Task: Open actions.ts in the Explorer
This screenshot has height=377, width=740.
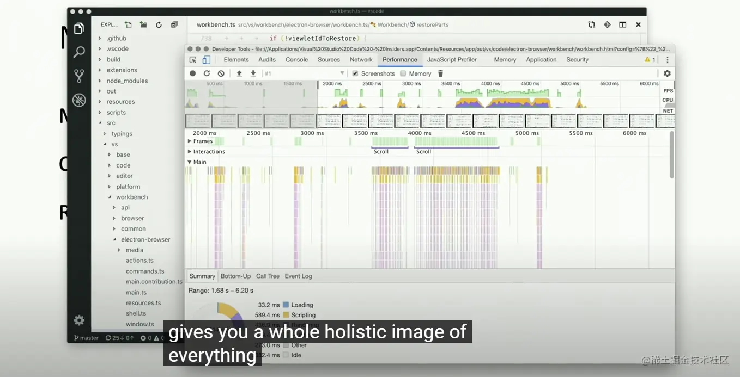Action: point(139,261)
